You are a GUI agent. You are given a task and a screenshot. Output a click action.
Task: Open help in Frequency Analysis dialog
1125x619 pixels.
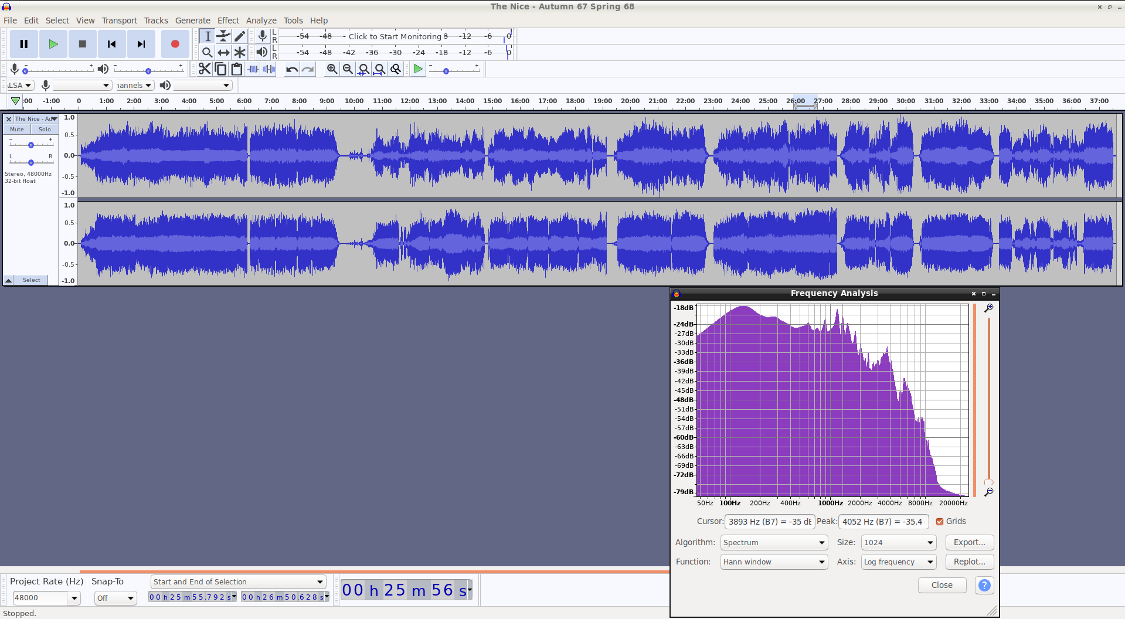984,585
